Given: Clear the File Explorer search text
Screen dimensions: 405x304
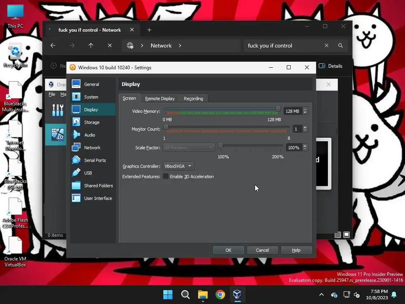Looking at the screenshot, I should pyautogui.click(x=326, y=46).
